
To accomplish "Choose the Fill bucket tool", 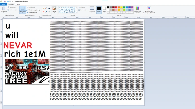I will 46,8.
